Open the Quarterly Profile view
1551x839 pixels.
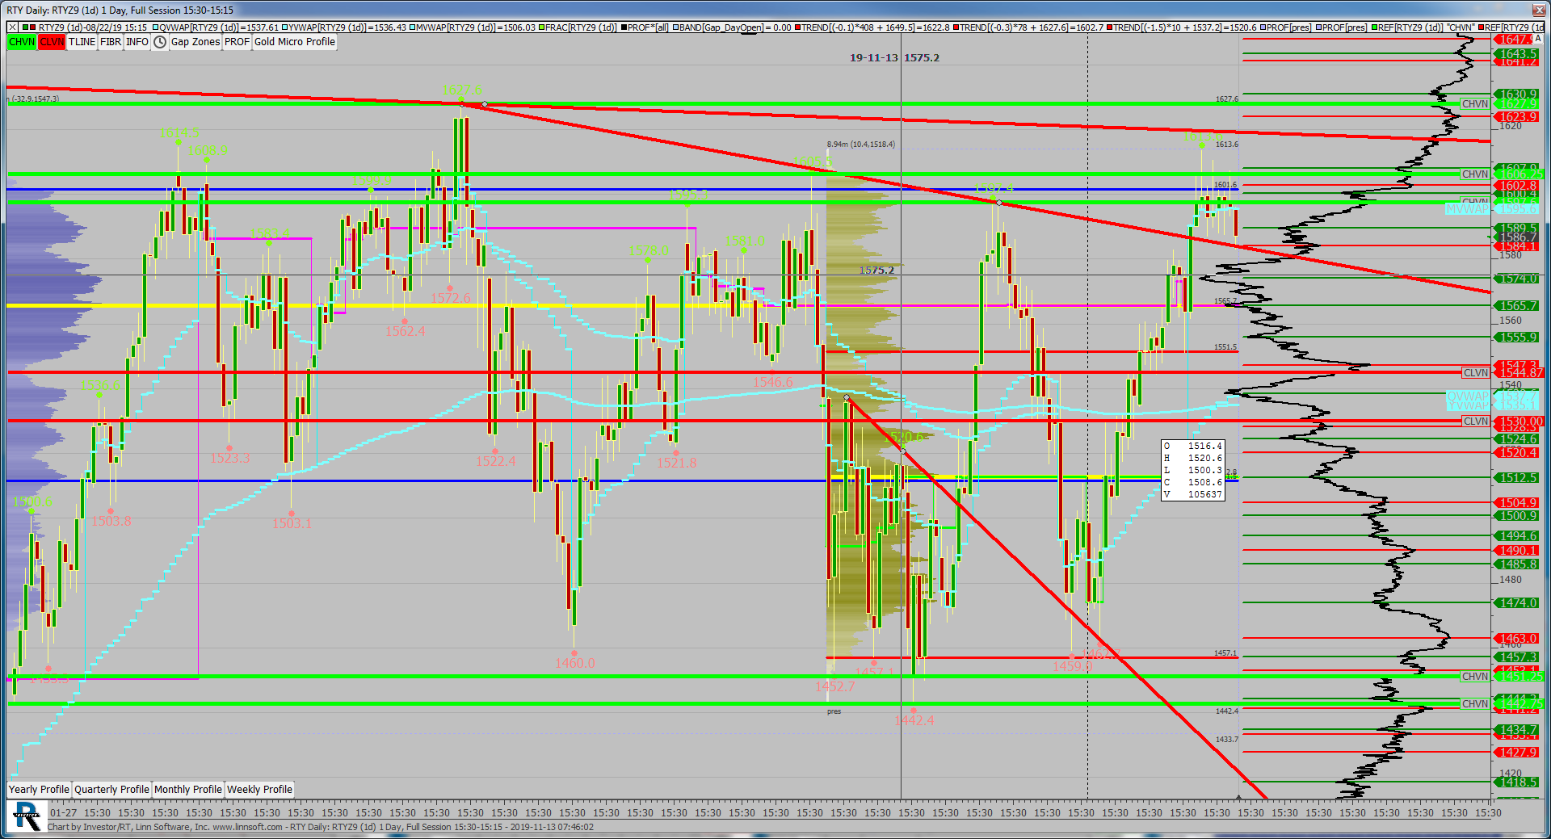(x=111, y=790)
